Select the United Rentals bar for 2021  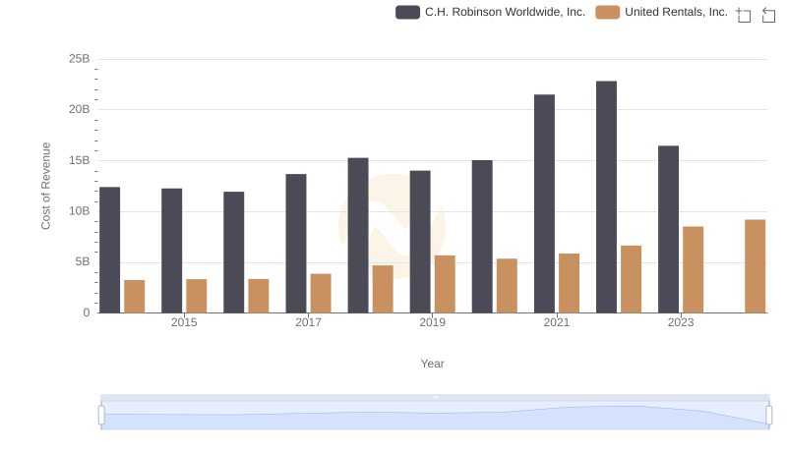(569, 283)
